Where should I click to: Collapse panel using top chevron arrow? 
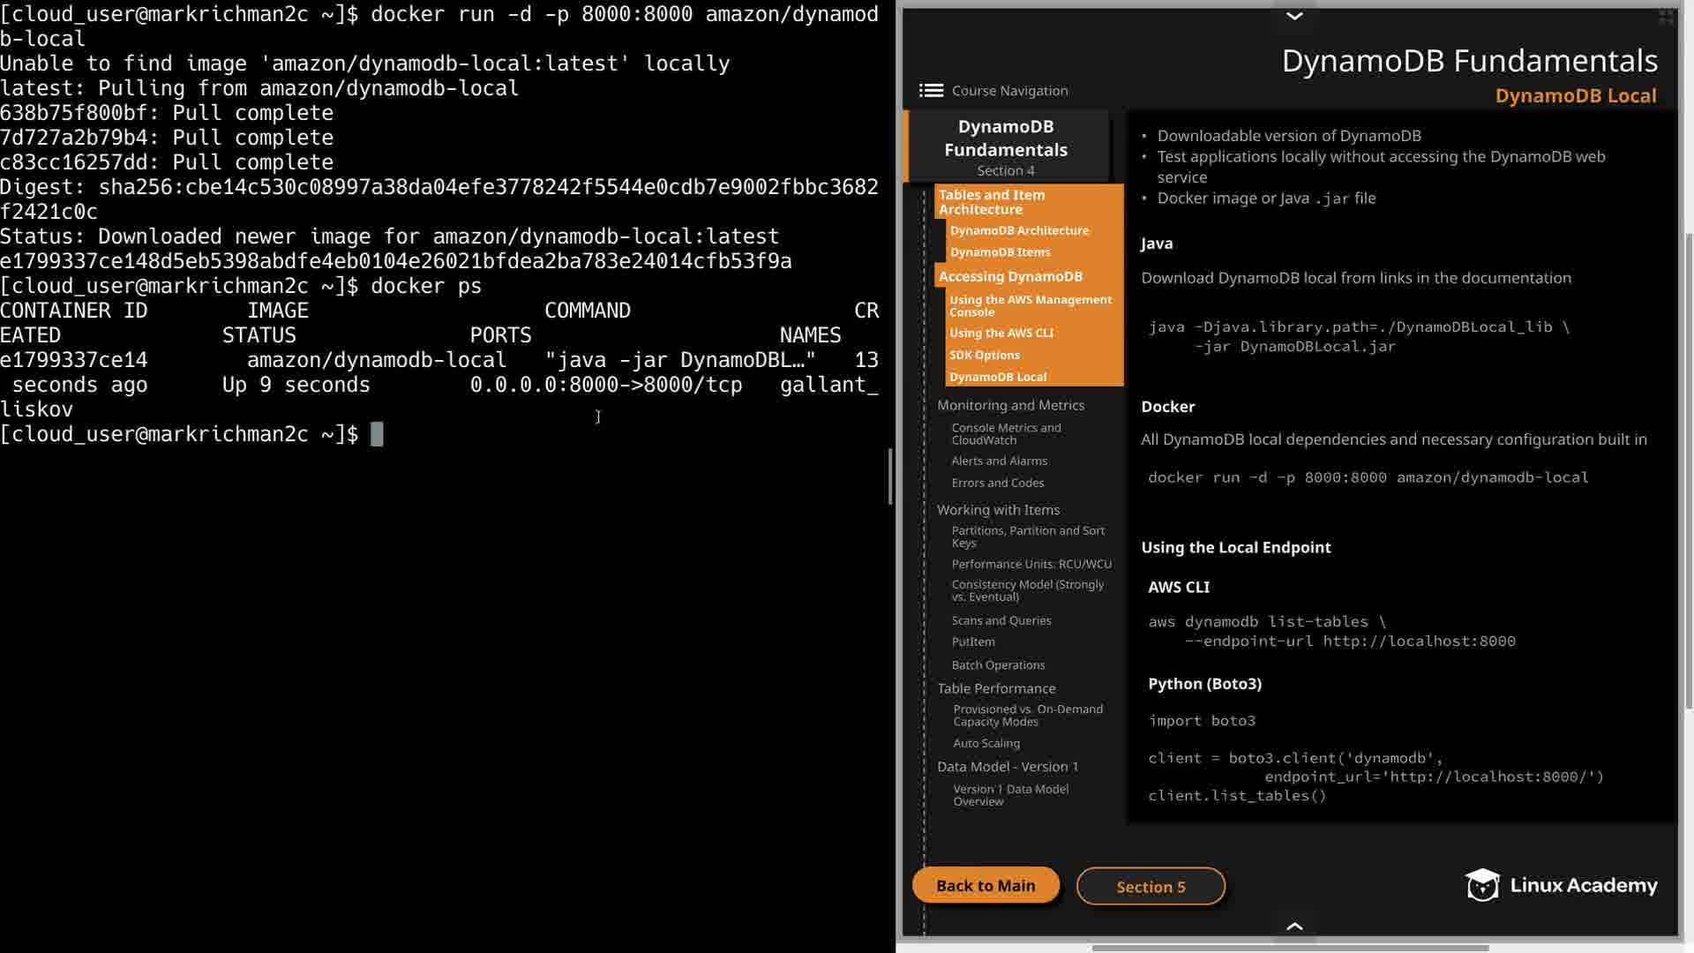click(x=1294, y=16)
